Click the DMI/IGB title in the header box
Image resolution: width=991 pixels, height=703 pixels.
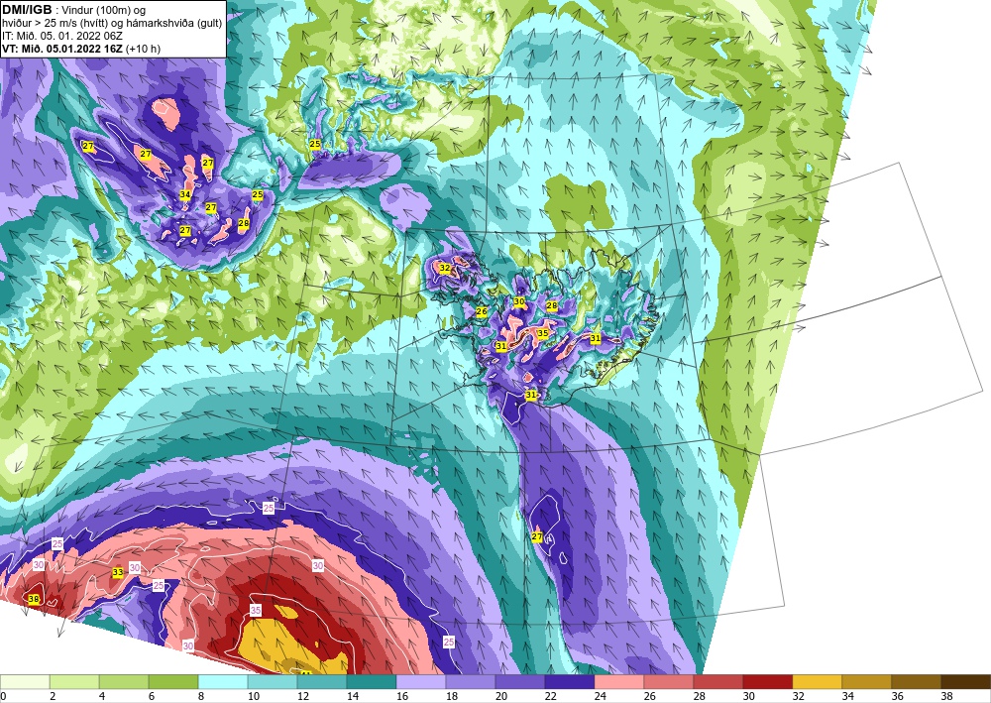(27, 9)
